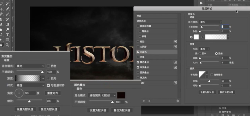Add another 渐变叠加 effect with plus icon
Screen dimensions: 250x116
click(175, 67)
